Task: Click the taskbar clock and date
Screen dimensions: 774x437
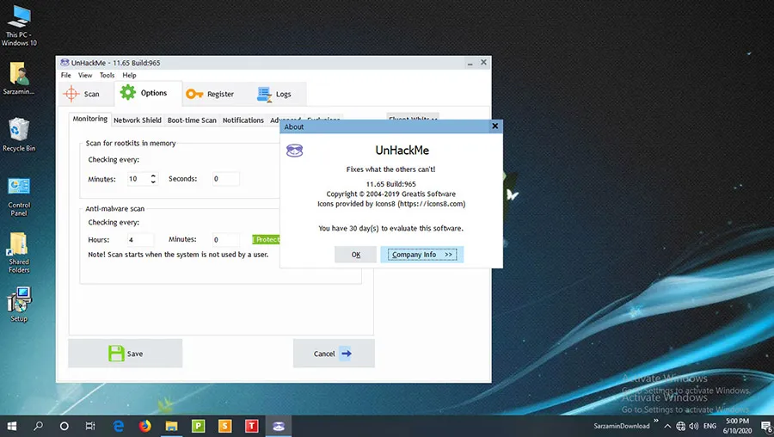Action: [737, 426]
